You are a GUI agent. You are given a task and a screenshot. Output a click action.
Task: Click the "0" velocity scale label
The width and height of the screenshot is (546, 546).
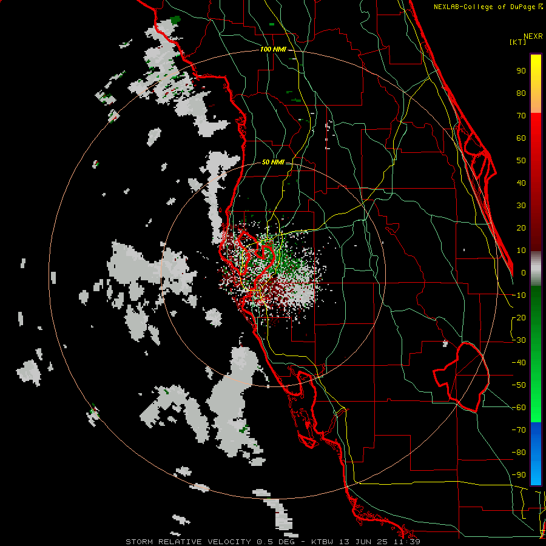coord(524,273)
